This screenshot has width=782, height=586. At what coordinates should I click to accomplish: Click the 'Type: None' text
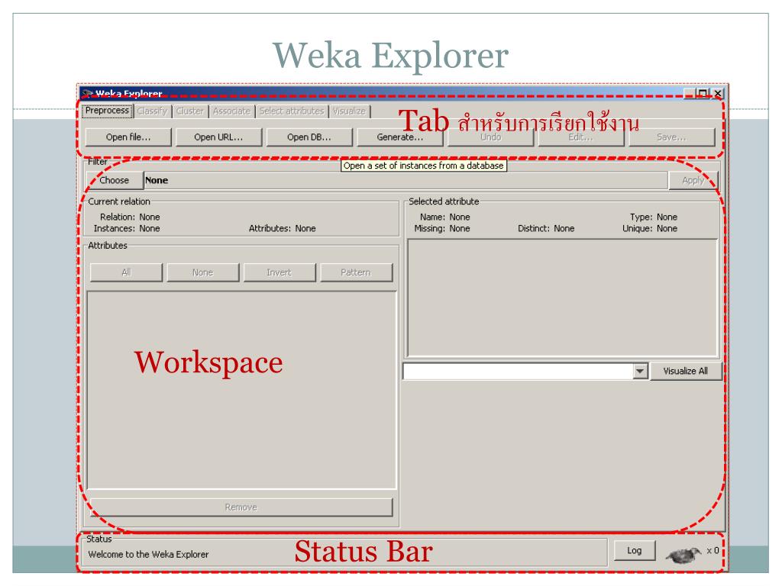[654, 217]
